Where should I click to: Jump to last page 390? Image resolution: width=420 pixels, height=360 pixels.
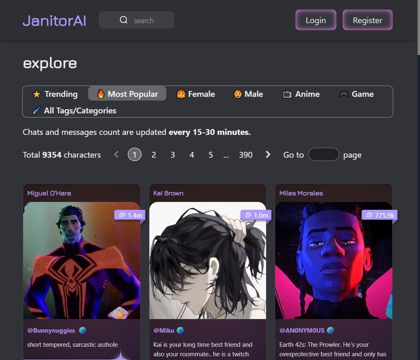coord(246,155)
